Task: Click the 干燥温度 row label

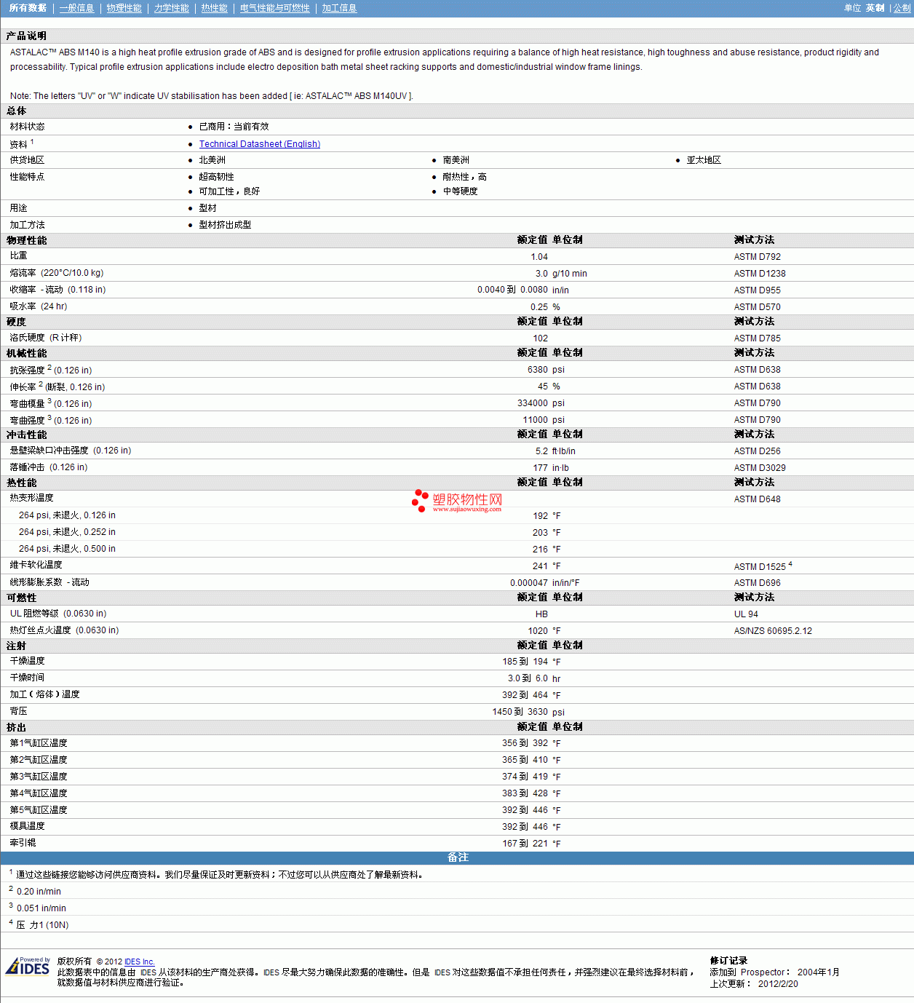Action: 28,661
